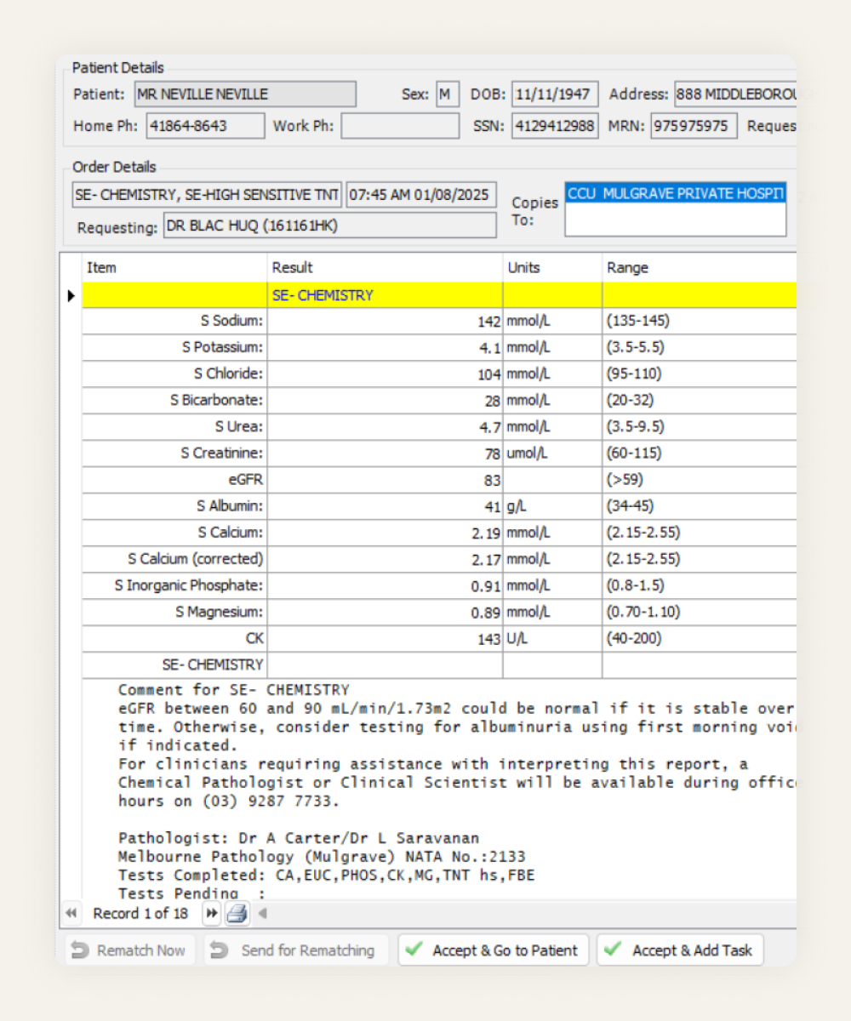Select the S Chloride row label
851x1021 pixels.
click(228, 374)
